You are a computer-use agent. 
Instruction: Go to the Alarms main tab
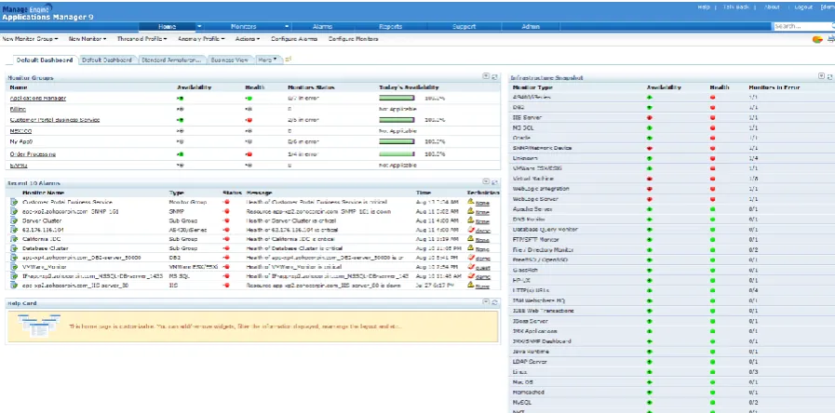[323, 27]
